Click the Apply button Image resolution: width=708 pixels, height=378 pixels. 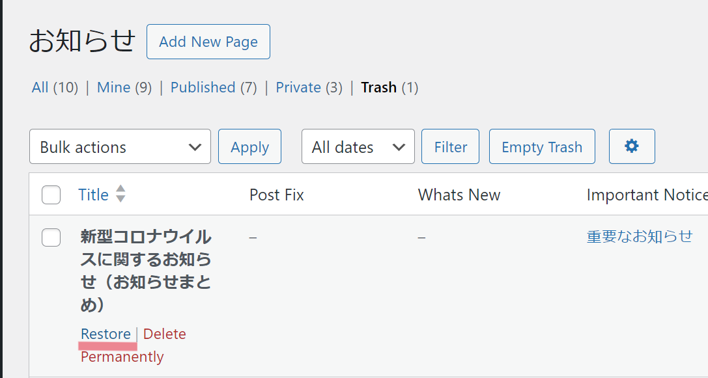249,146
